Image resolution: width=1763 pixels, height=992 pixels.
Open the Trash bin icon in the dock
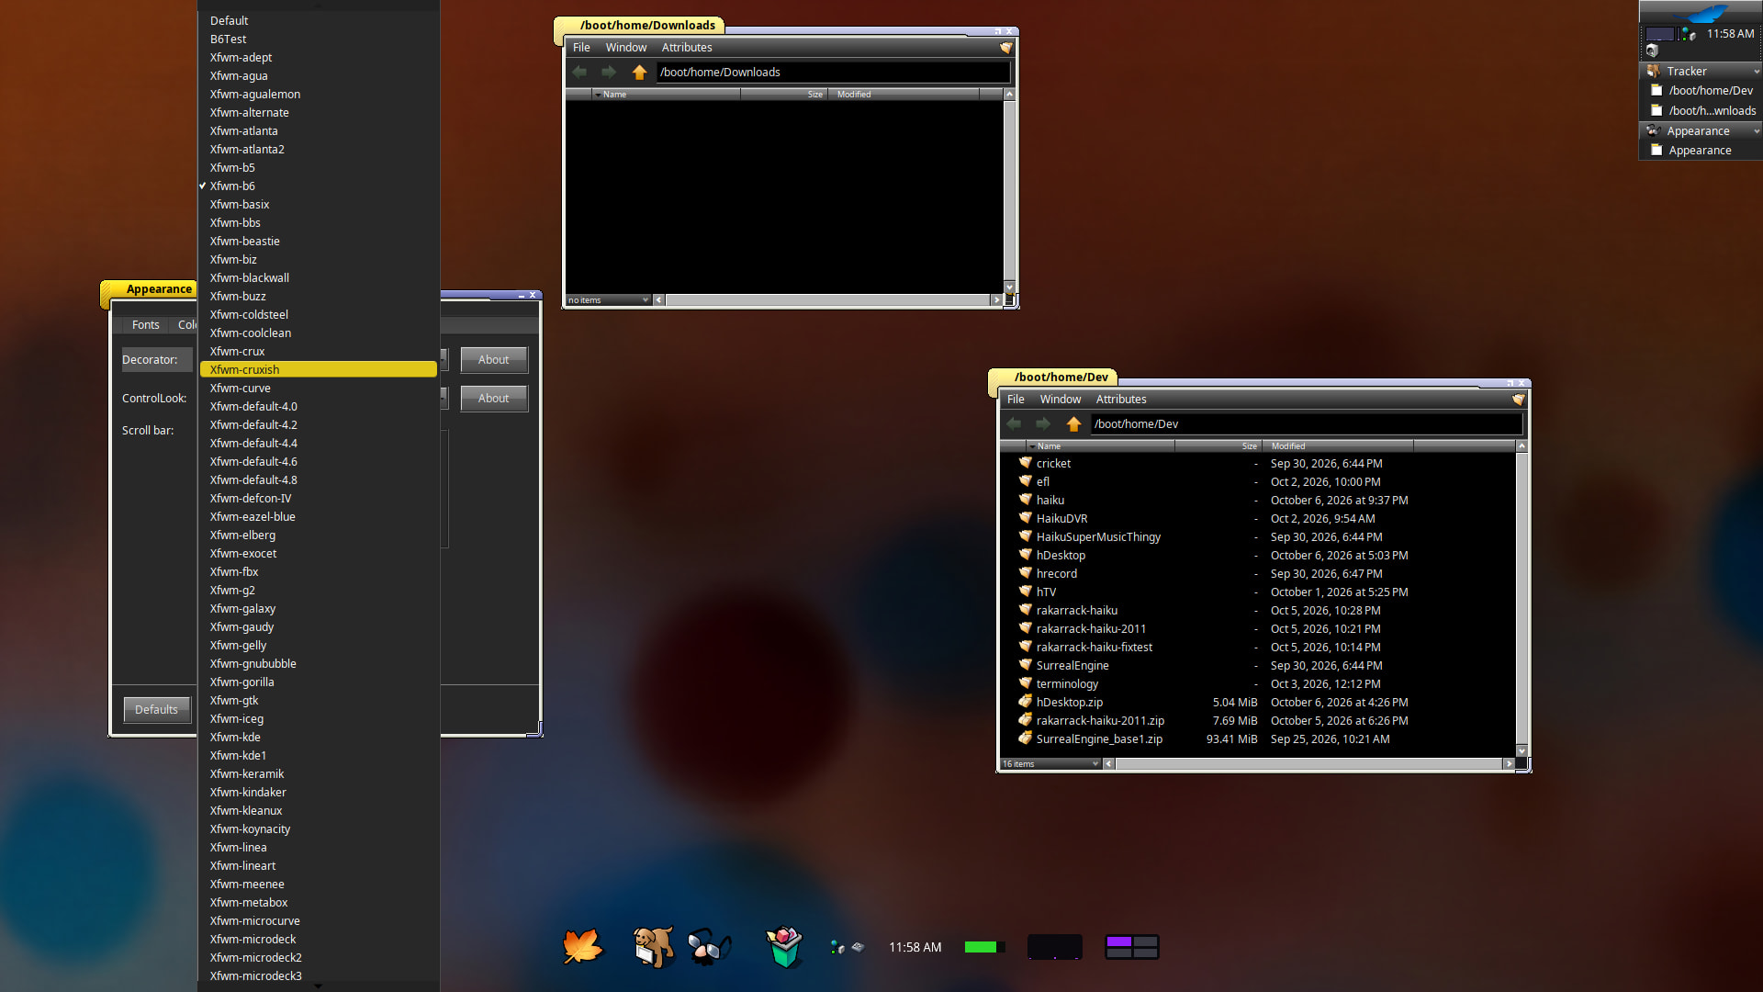pyautogui.click(x=784, y=946)
